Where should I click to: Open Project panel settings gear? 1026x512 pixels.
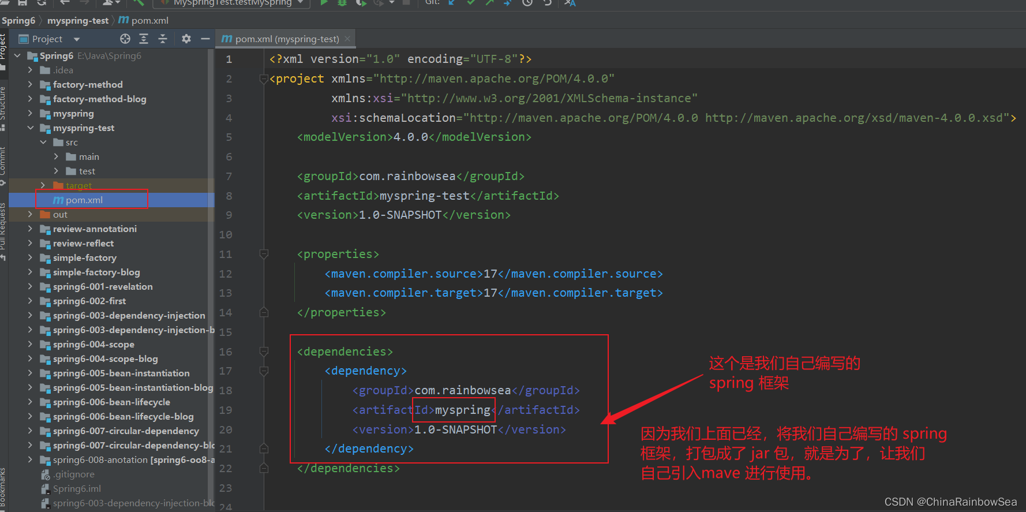pos(186,39)
